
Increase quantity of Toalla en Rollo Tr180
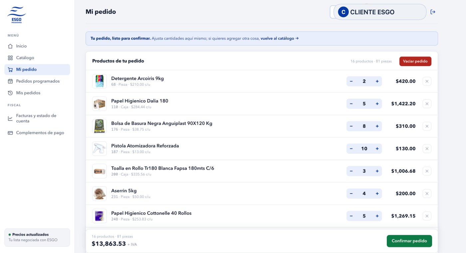point(377,171)
